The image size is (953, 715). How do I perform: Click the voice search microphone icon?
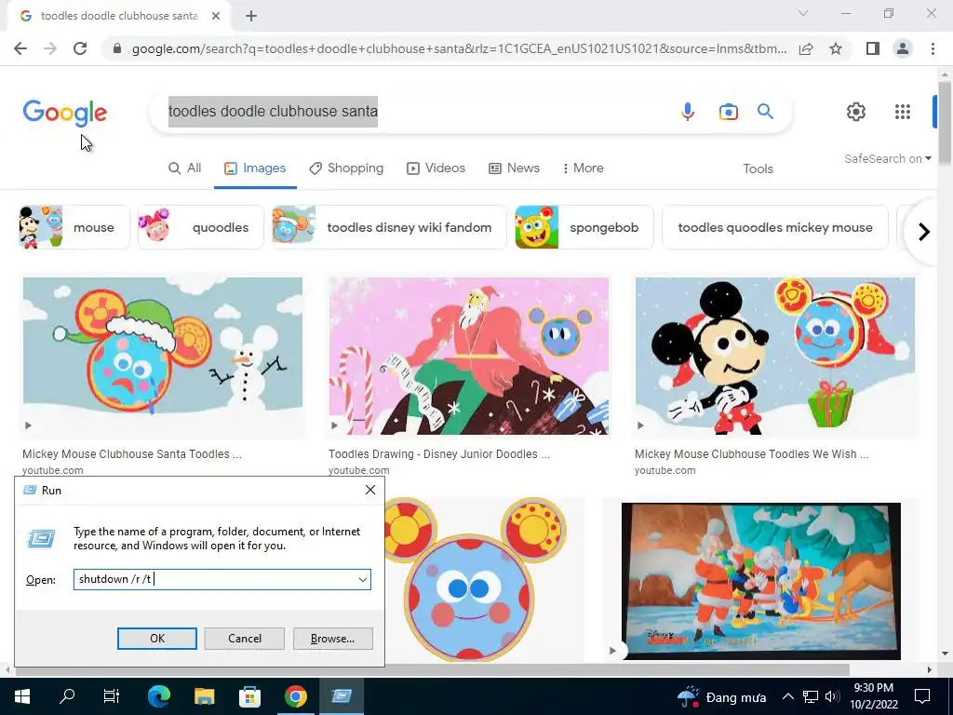coord(688,112)
